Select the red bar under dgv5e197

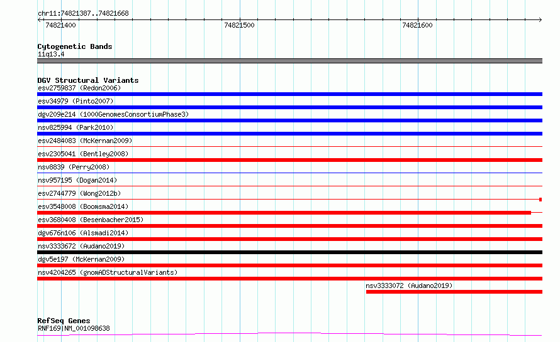(289, 265)
